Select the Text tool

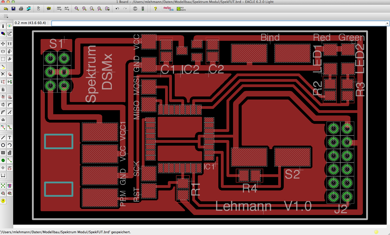pyautogui.click(x=10, y=138)
